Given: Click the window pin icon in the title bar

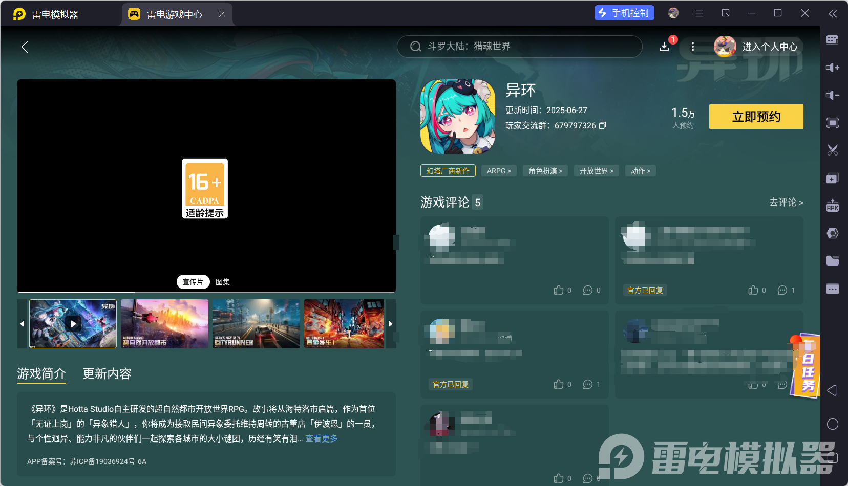Looking at the screenshot, I should click(x=726, y=13).
